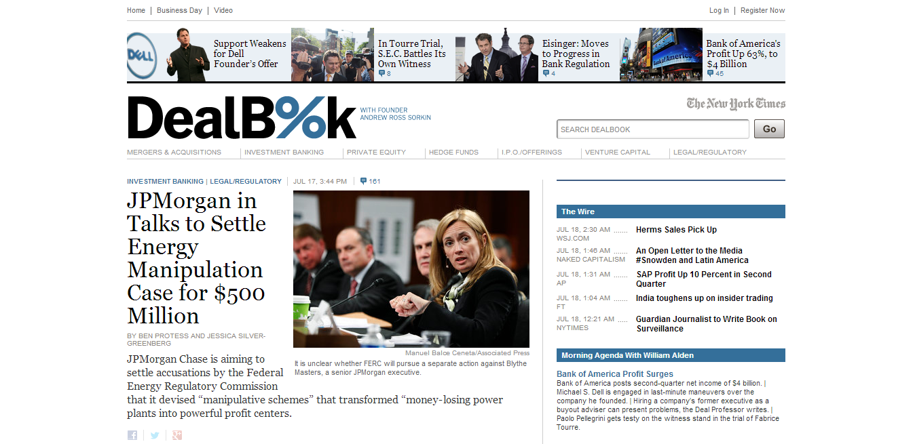This screenshot has height=444, width=913.
Task: Click the comment icon on Bank of America story
Action: 711,73
